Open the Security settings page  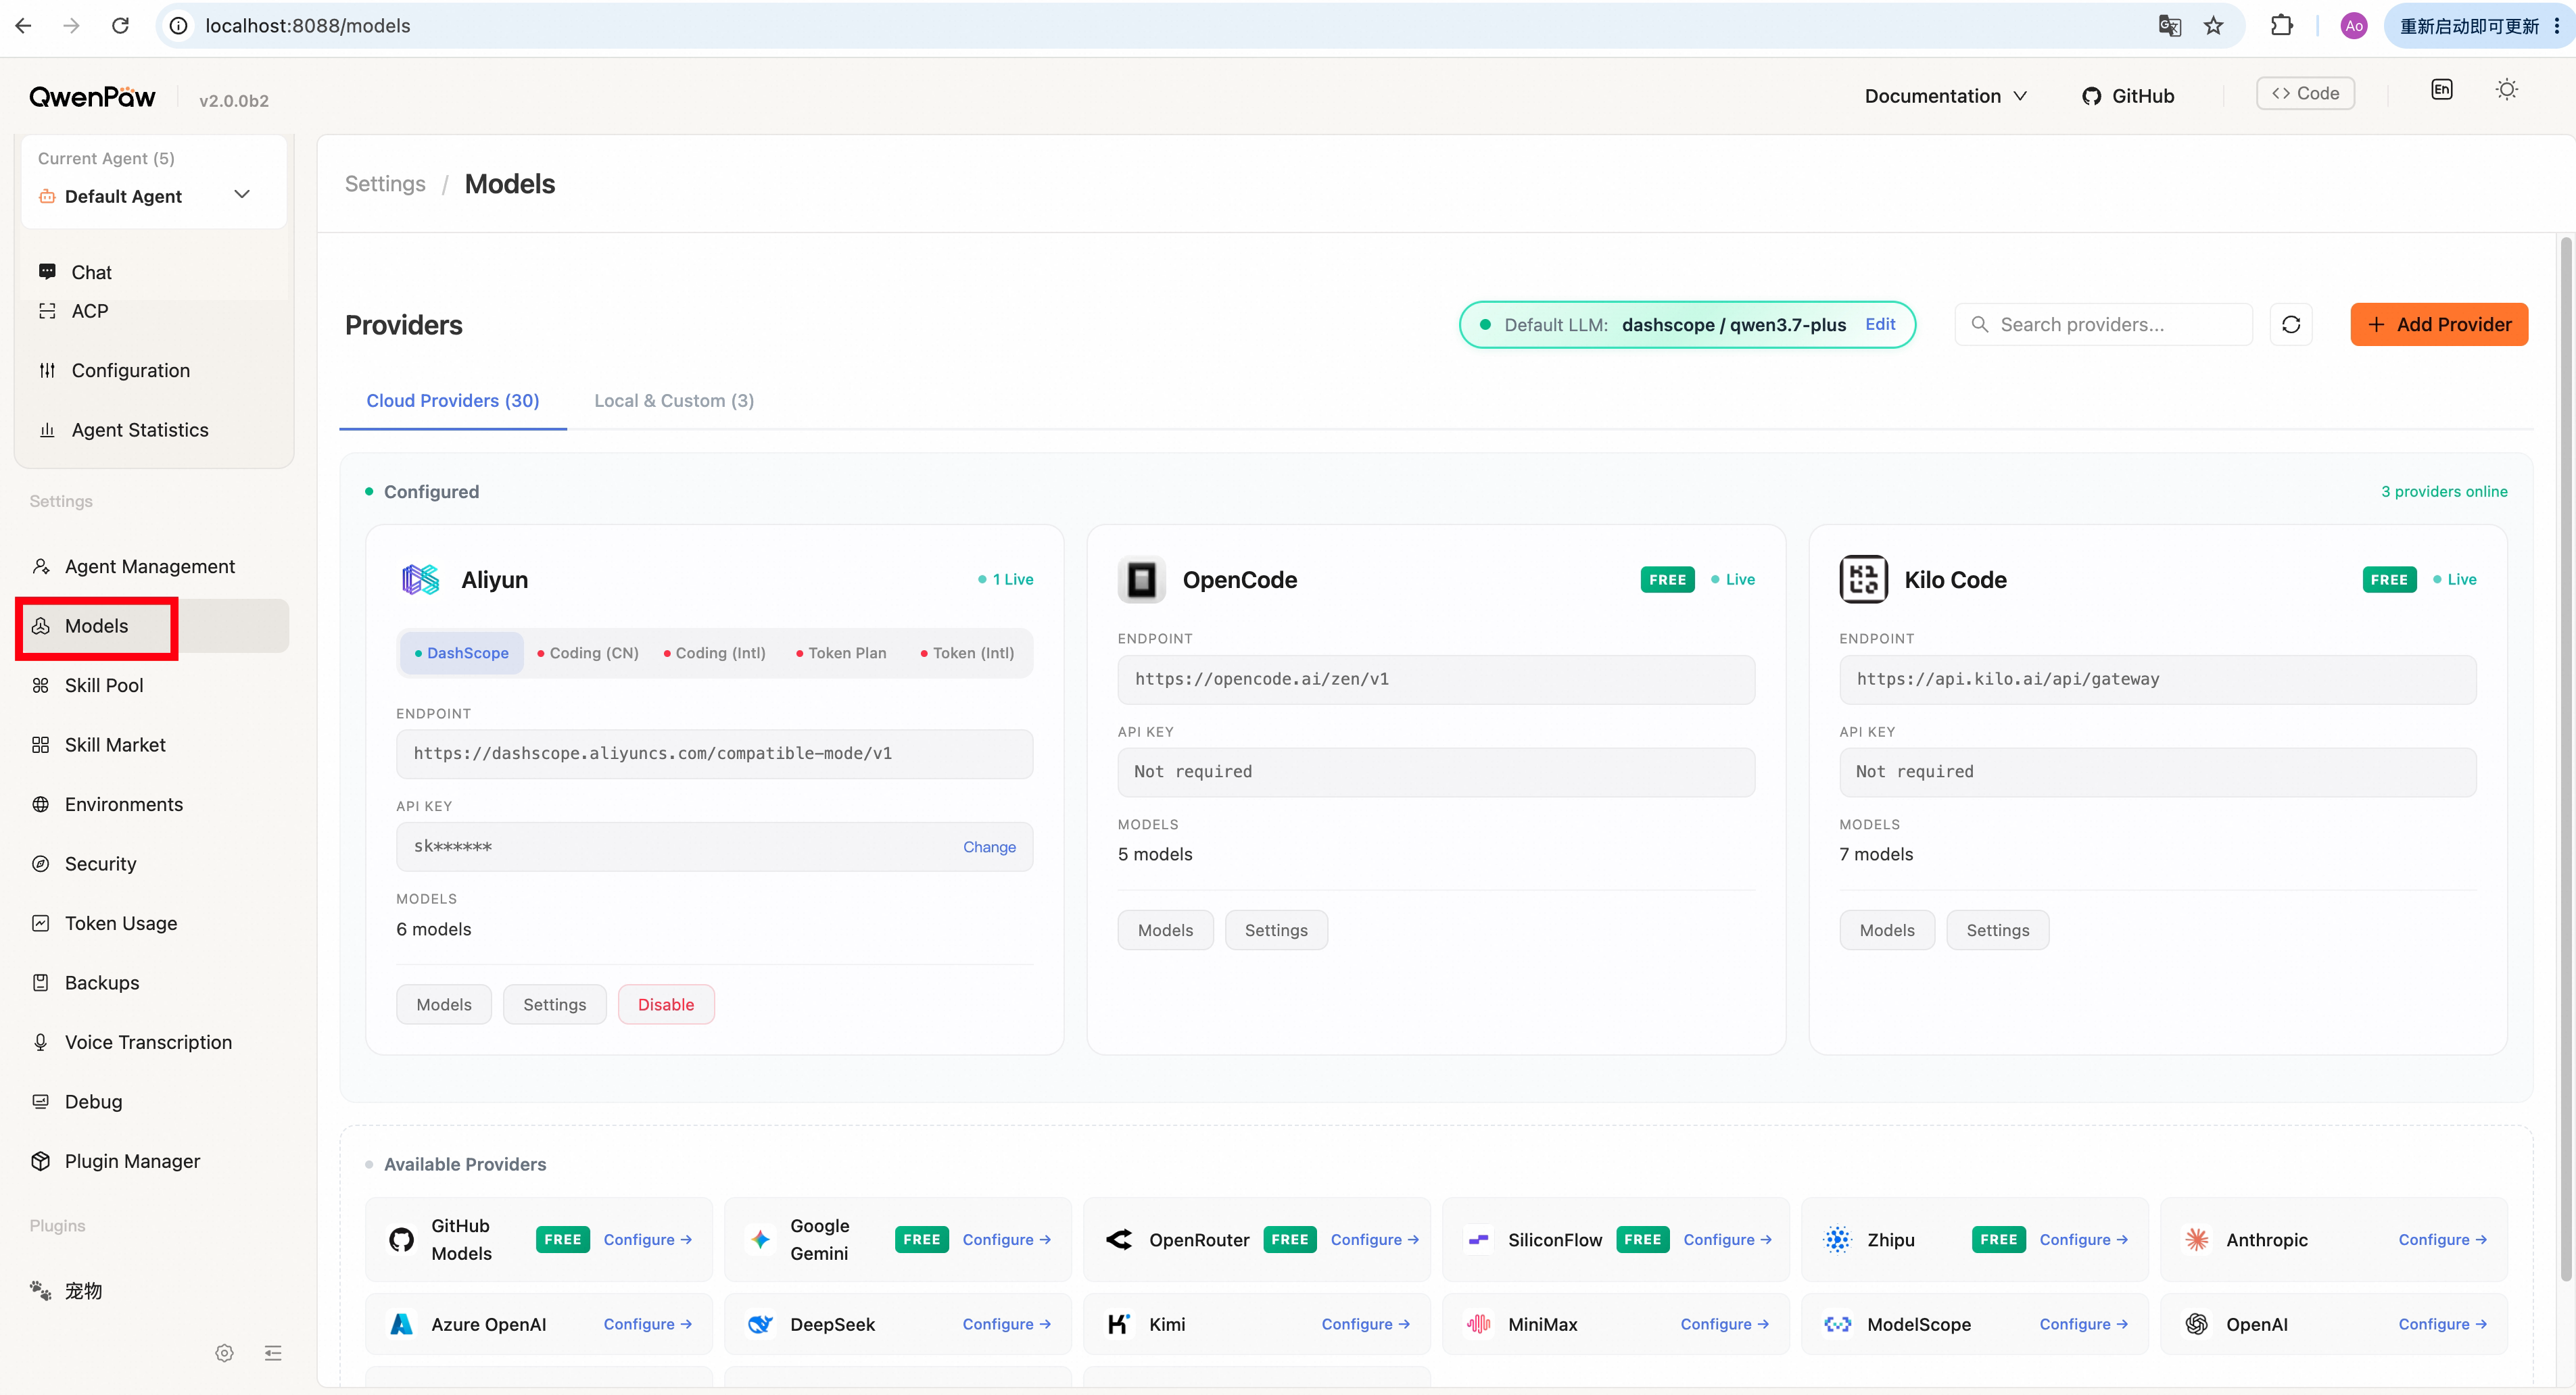[x=153, y=863]
